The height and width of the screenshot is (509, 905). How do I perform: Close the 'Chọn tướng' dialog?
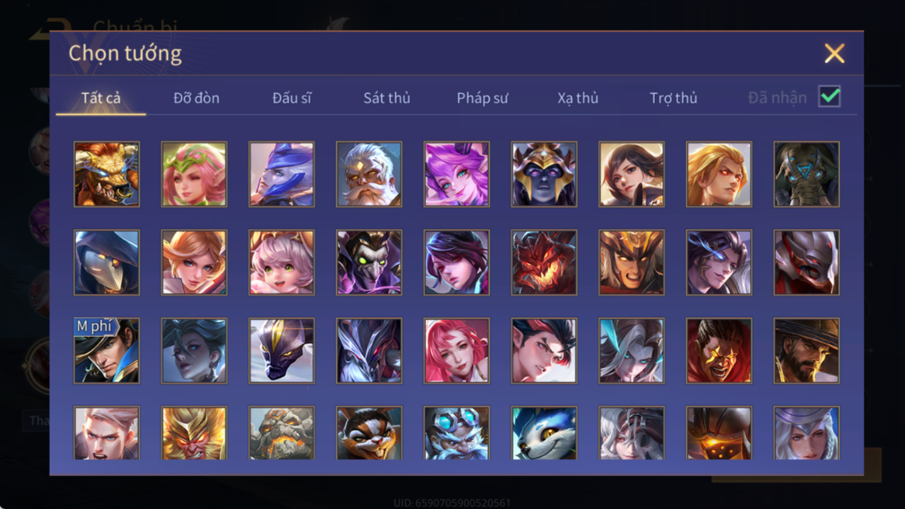pyautogui.click(x=835, y=53)
